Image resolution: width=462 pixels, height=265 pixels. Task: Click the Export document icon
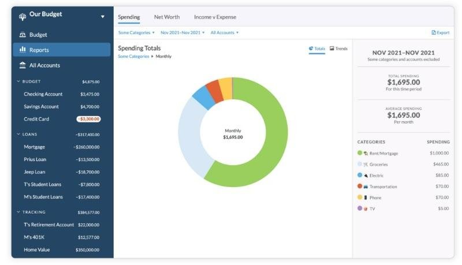[434, 33]
